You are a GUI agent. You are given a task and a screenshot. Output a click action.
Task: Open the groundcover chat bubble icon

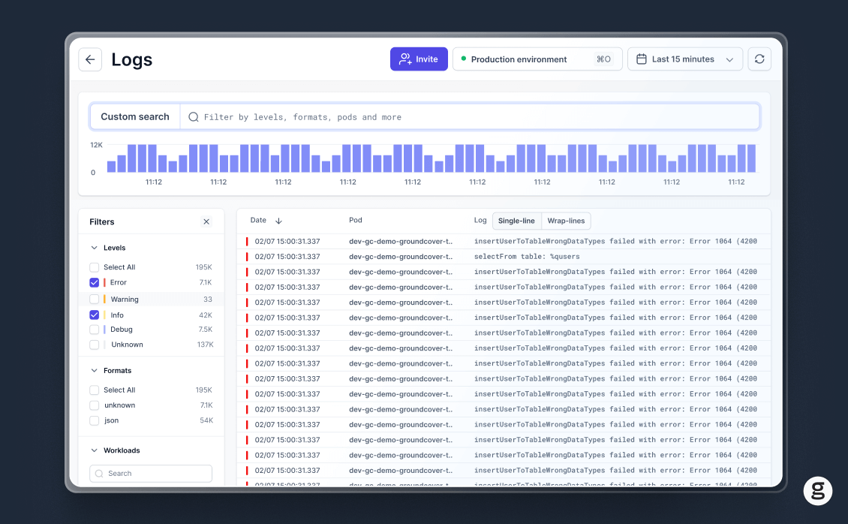click(x=818, y=491)
